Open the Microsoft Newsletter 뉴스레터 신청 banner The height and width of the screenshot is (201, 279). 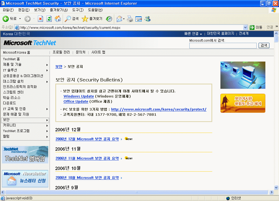pos(25,179)
